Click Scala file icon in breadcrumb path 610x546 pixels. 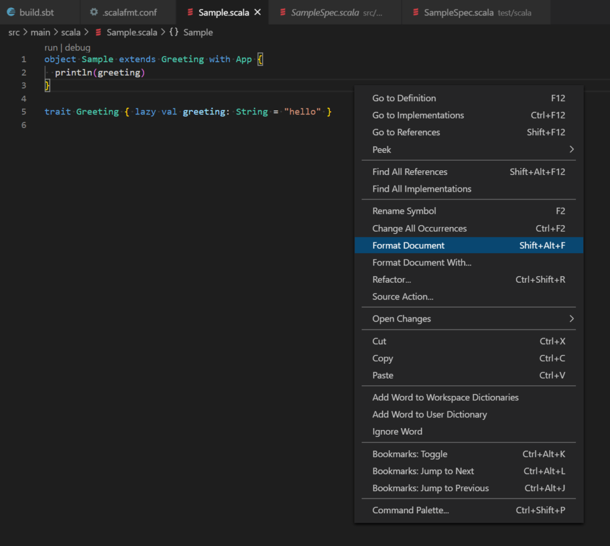[x=98, y=32]
